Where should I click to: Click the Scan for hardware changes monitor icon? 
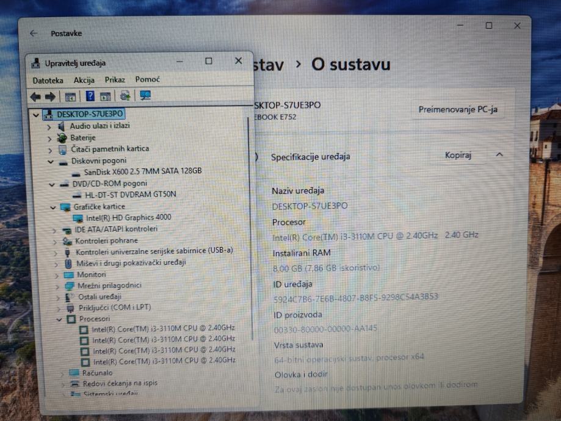(145, 95)
